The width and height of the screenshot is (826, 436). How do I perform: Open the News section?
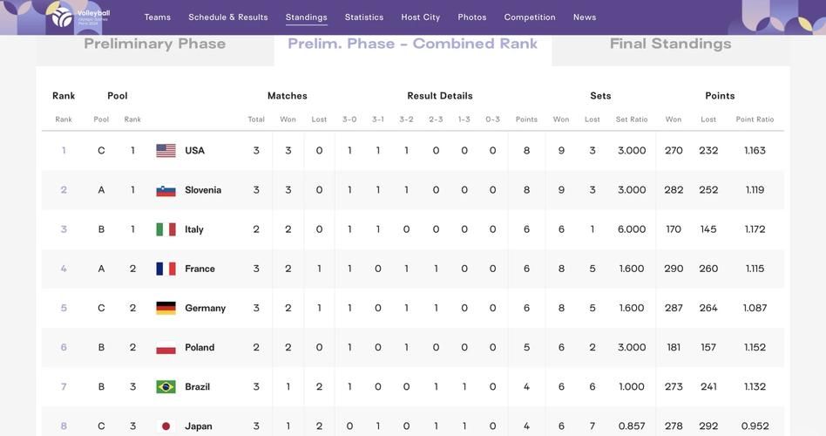click(x=585, y=17)
